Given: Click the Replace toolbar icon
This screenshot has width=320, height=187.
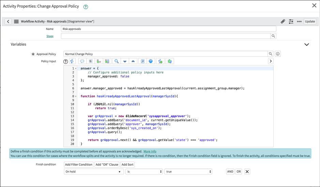Looking at the screenshot, I should tap(99, 61).
